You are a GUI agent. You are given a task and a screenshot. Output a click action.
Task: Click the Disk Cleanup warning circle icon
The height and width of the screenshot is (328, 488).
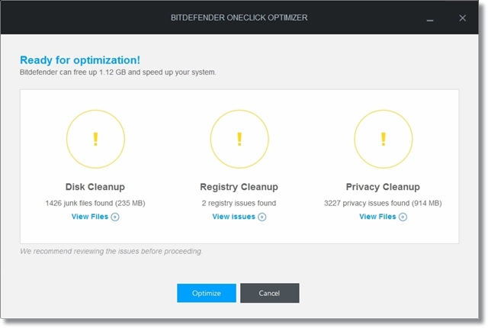tap(95, 139)
